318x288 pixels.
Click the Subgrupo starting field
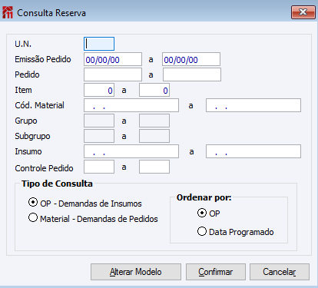pos(99,136)
